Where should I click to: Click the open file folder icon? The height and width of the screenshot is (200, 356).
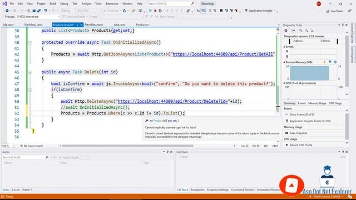point(29,11)
